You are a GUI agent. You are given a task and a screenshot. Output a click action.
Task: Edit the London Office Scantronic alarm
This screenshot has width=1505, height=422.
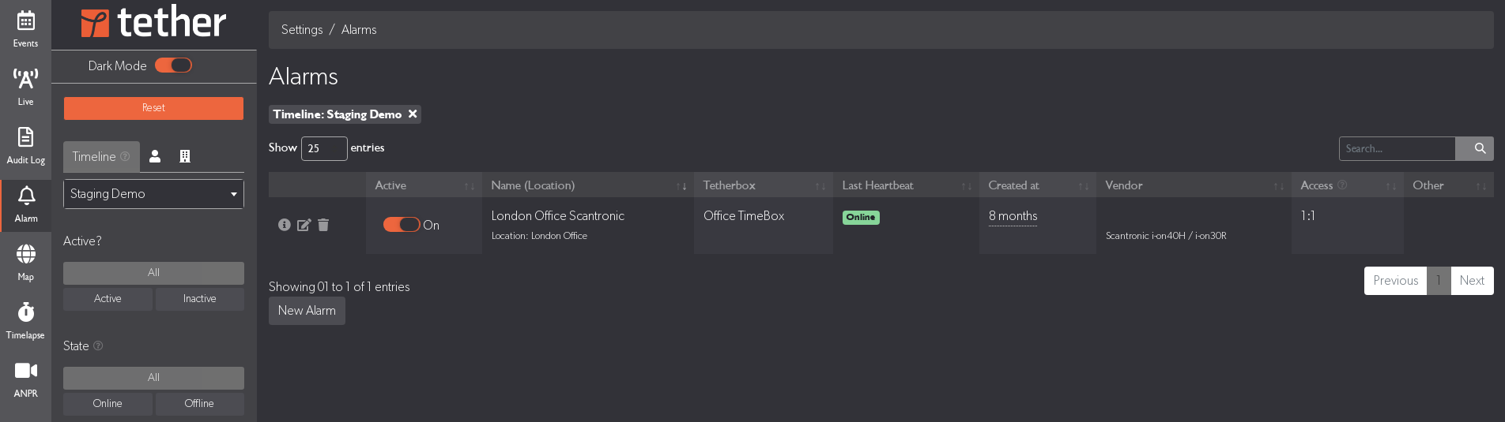click(x=304, y=225)
